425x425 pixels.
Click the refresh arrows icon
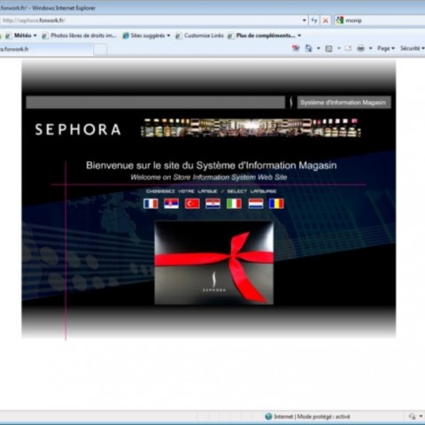tap(314, 20)
